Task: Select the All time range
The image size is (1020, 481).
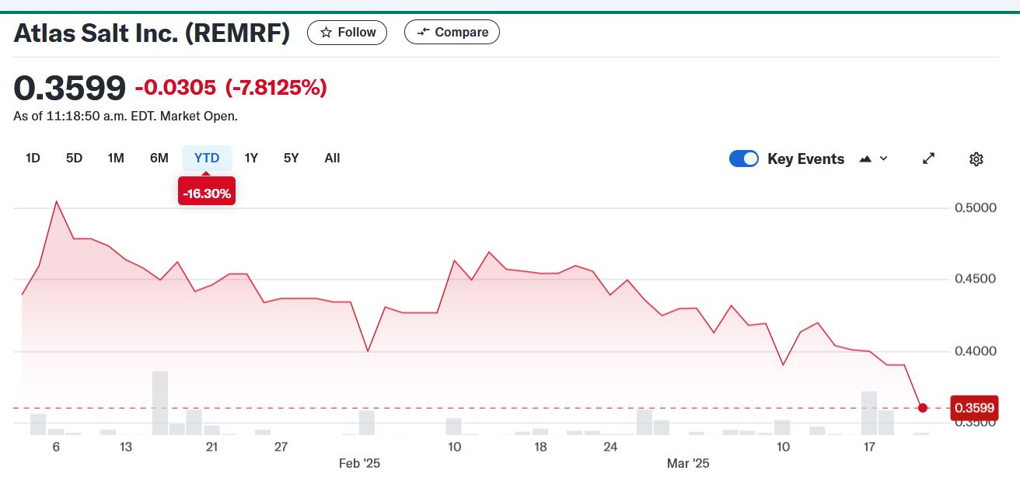Action: [x=332, y=159]
